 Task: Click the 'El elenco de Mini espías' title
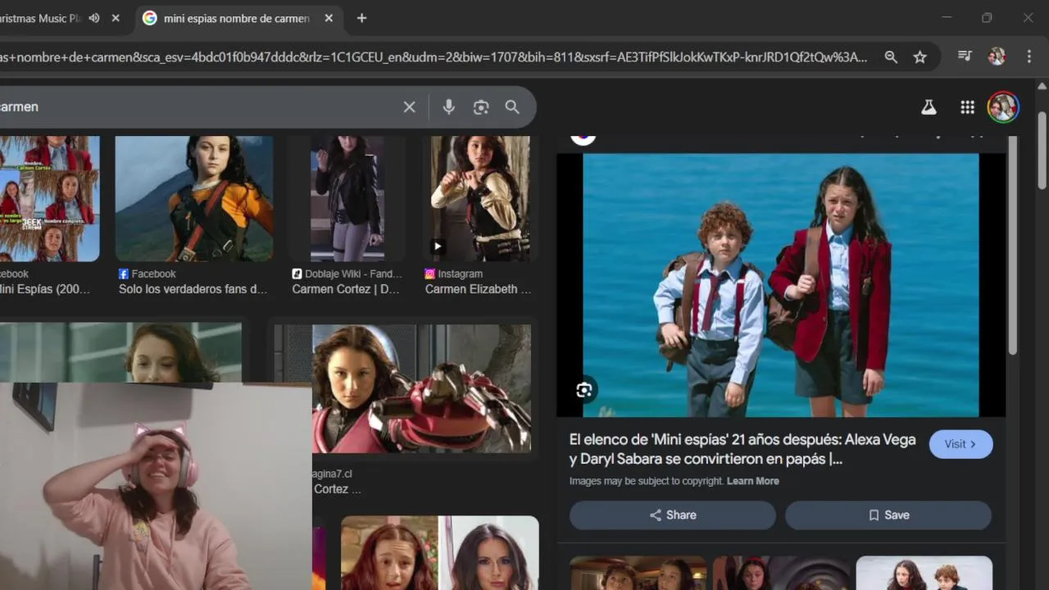tap(742, 449)
